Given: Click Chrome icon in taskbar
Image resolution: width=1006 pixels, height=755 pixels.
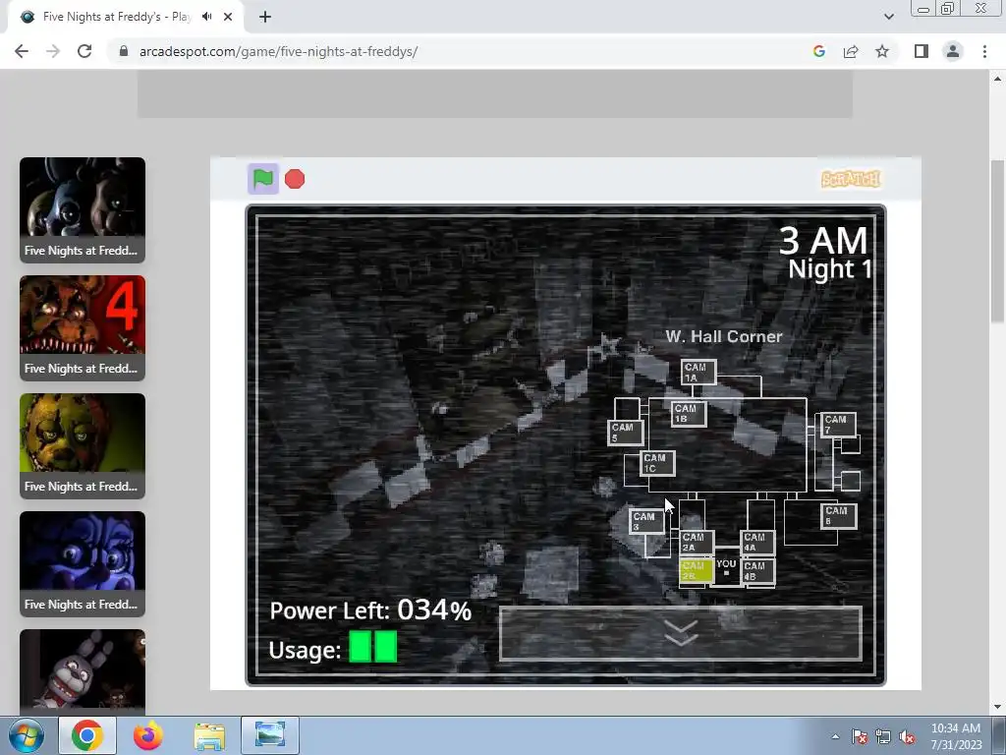Looking at the screenshot, I should point(87,735).
